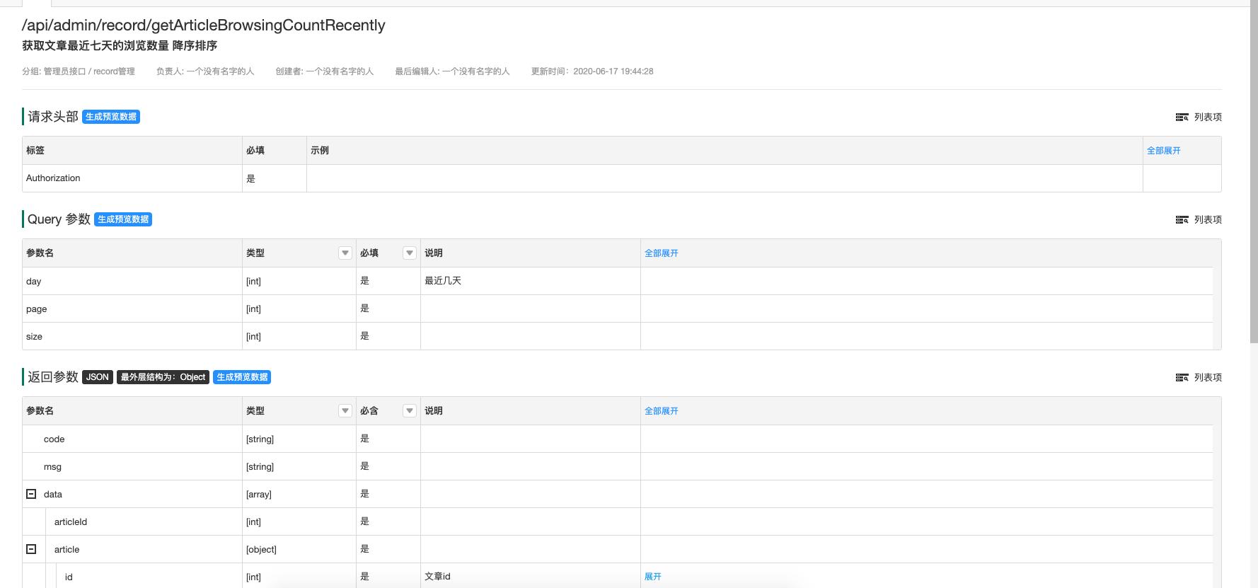This screenshot has height=588, width=1258.
Task: Click the vertical page scrollbar thumb
Action: (1254, 173)
